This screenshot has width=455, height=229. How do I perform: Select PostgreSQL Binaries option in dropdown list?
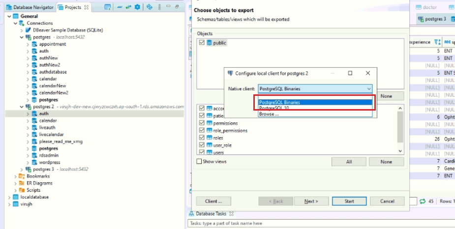[315, 102]
